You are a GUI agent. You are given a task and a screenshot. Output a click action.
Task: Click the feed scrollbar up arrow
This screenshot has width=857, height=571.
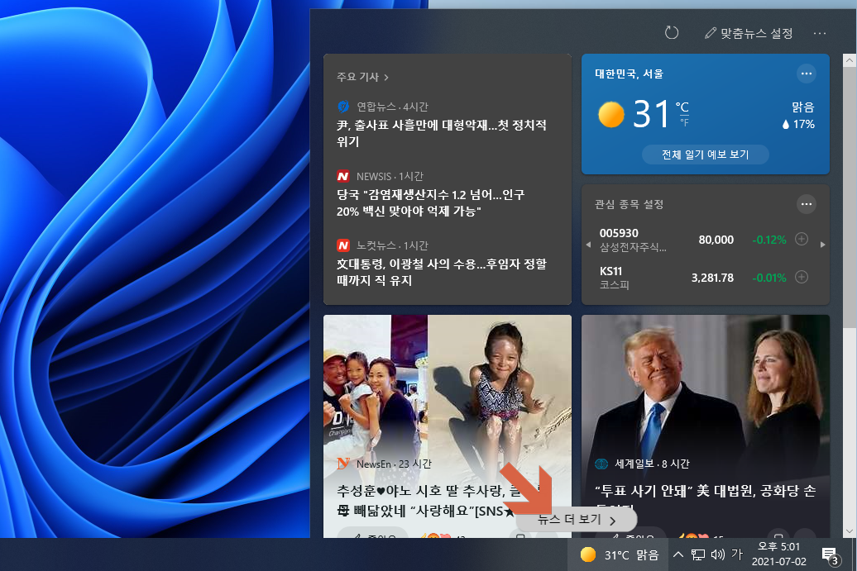click(850, 59)
